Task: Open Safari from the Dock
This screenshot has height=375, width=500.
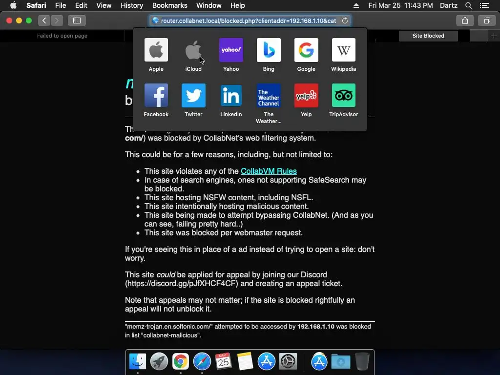Action: tap(202, 361)
